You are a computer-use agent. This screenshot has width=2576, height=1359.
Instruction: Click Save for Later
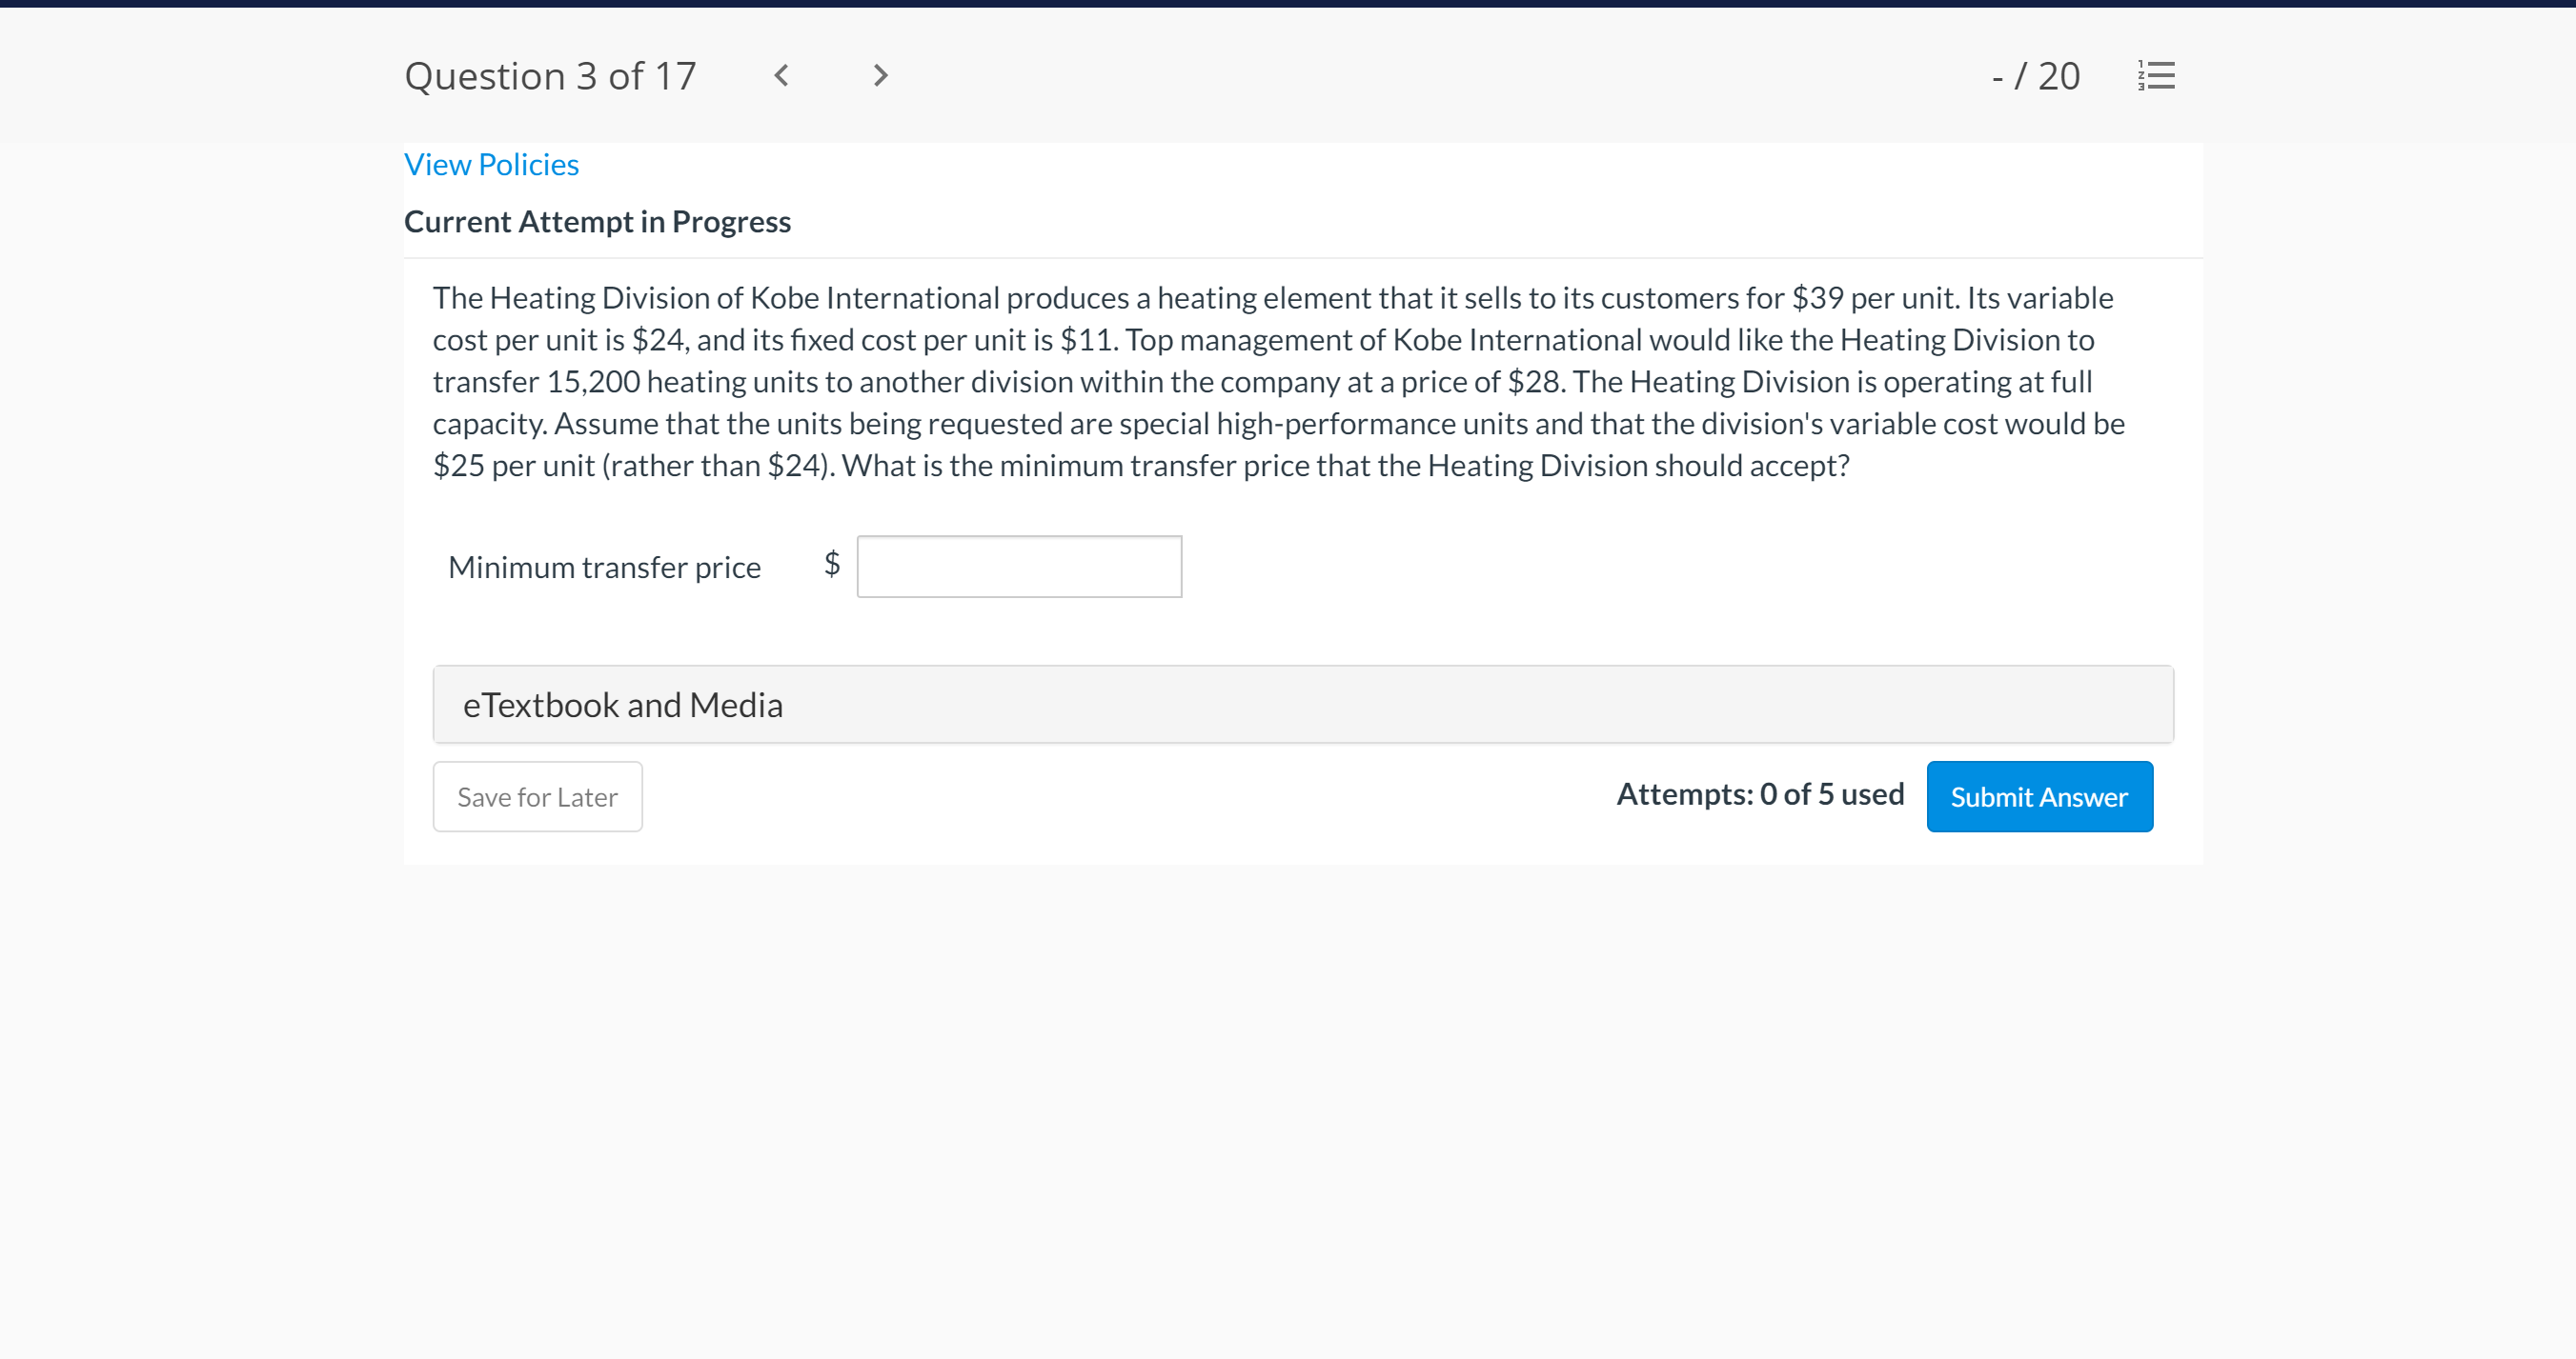(x=537, y=796)
